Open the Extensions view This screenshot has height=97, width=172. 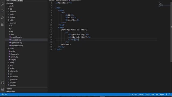pyautogui.click(x=2, y=24)
